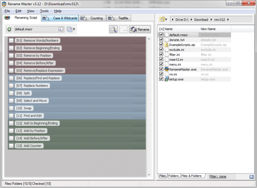
Task: Click arrow right of folder hand icon
Action: pyautogui.click(x=166, y=19)
